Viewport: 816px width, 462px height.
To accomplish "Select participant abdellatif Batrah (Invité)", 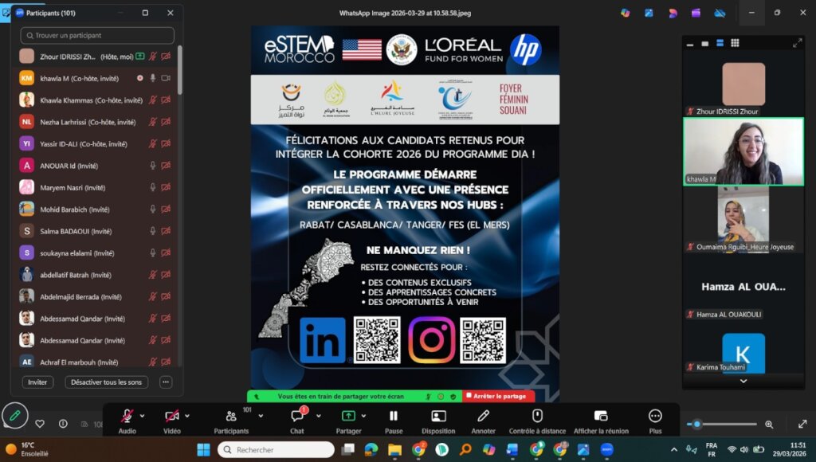I will click(96, 275).
